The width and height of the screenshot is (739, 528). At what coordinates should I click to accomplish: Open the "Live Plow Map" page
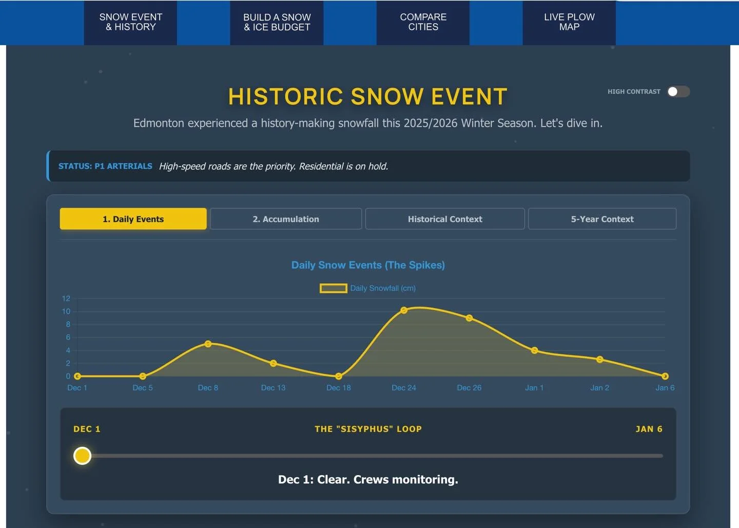click(569, 22)
